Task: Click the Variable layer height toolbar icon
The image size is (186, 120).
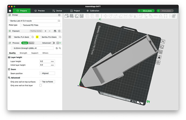Action: click(97, 16)
